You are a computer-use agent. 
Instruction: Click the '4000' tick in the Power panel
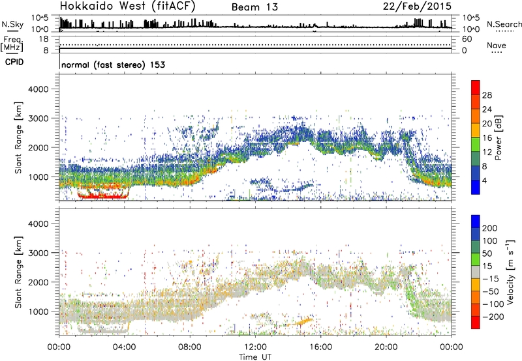pos(38,89)
